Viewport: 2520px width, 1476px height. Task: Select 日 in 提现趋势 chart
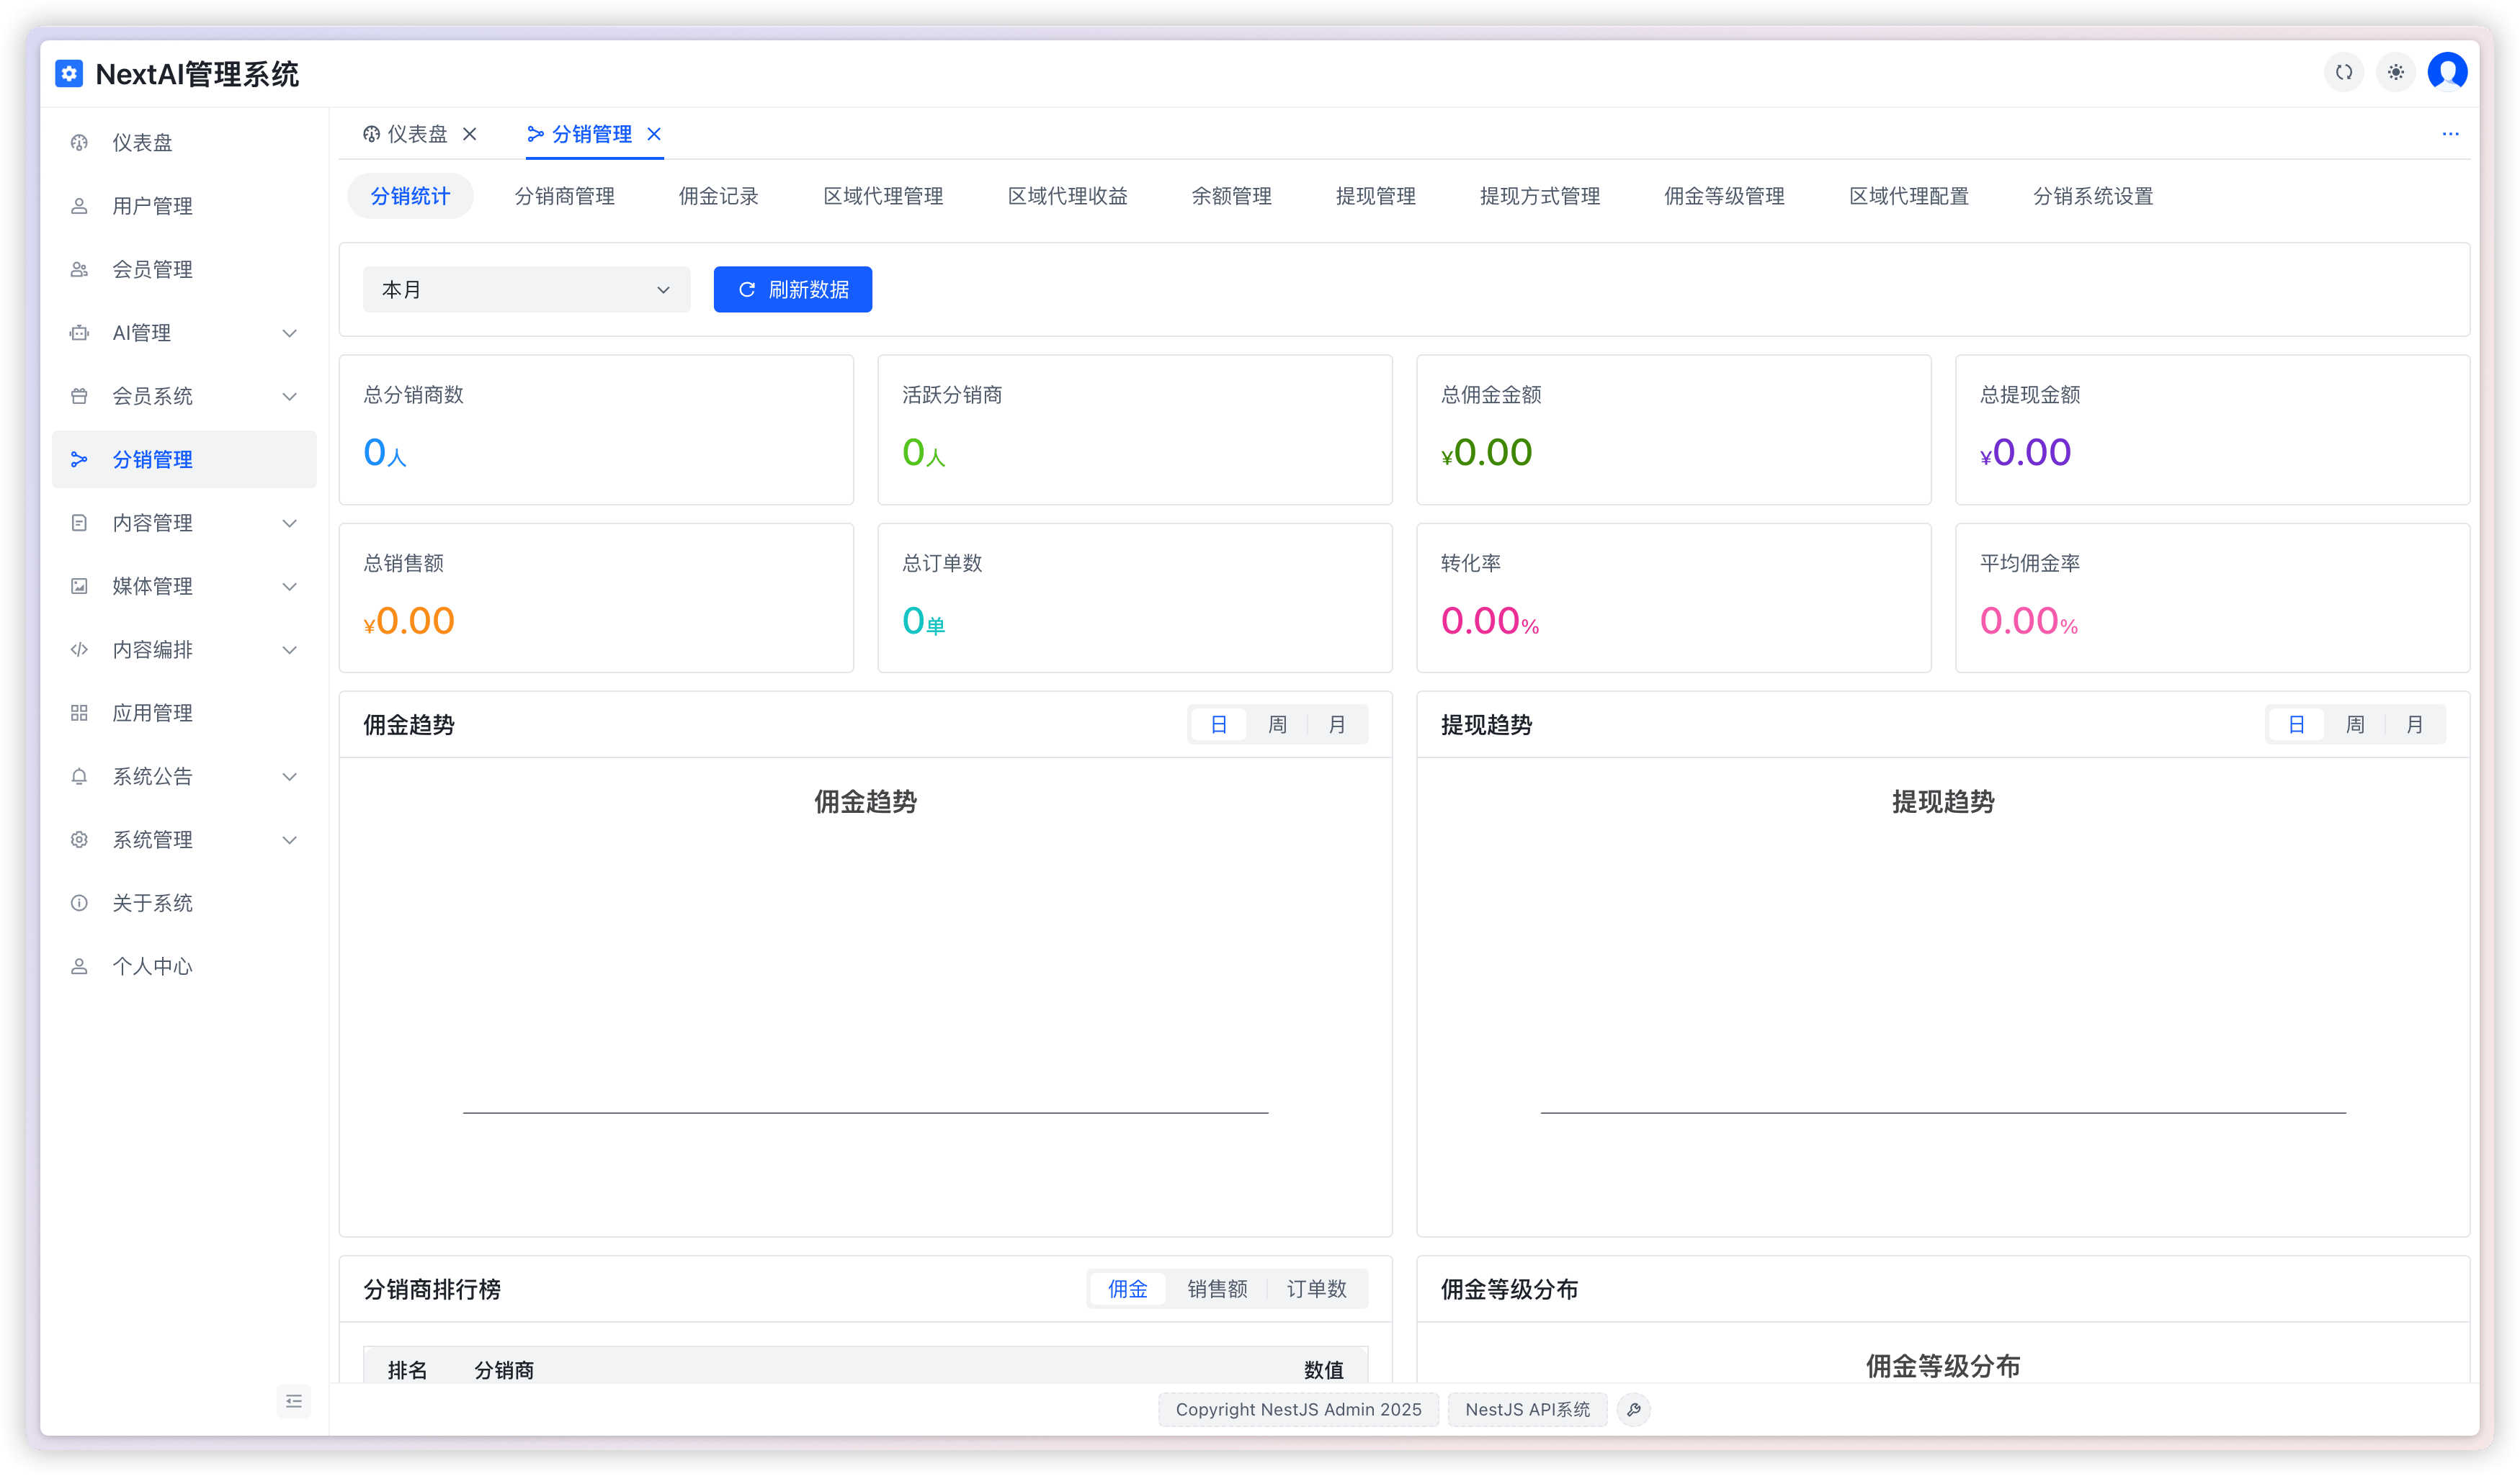click(2296, 724)
